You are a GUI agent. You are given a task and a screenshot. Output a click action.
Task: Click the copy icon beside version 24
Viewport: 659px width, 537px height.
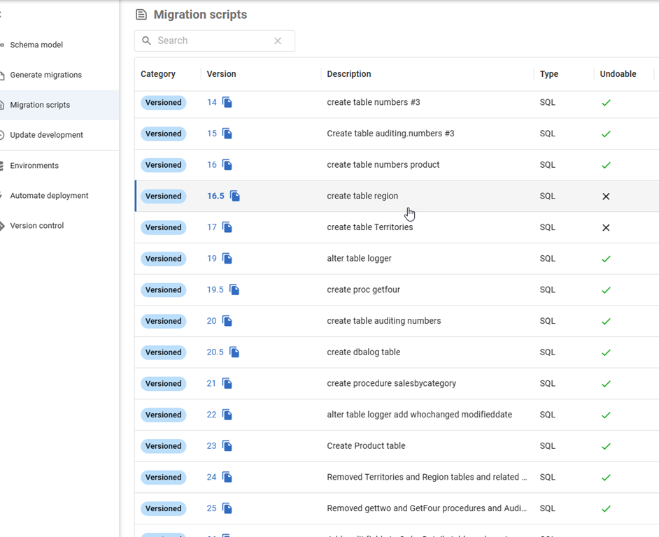227,478
